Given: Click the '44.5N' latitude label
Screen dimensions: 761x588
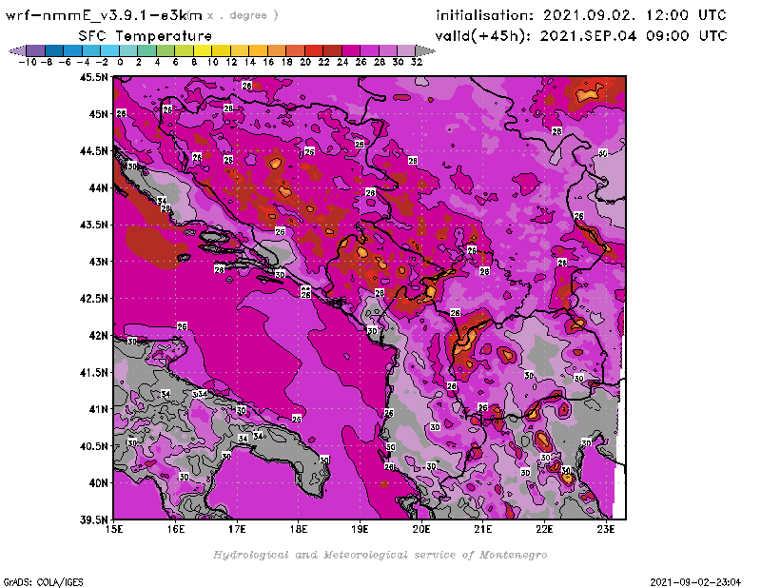Looking at the screenshot, I should pos(93,151).
